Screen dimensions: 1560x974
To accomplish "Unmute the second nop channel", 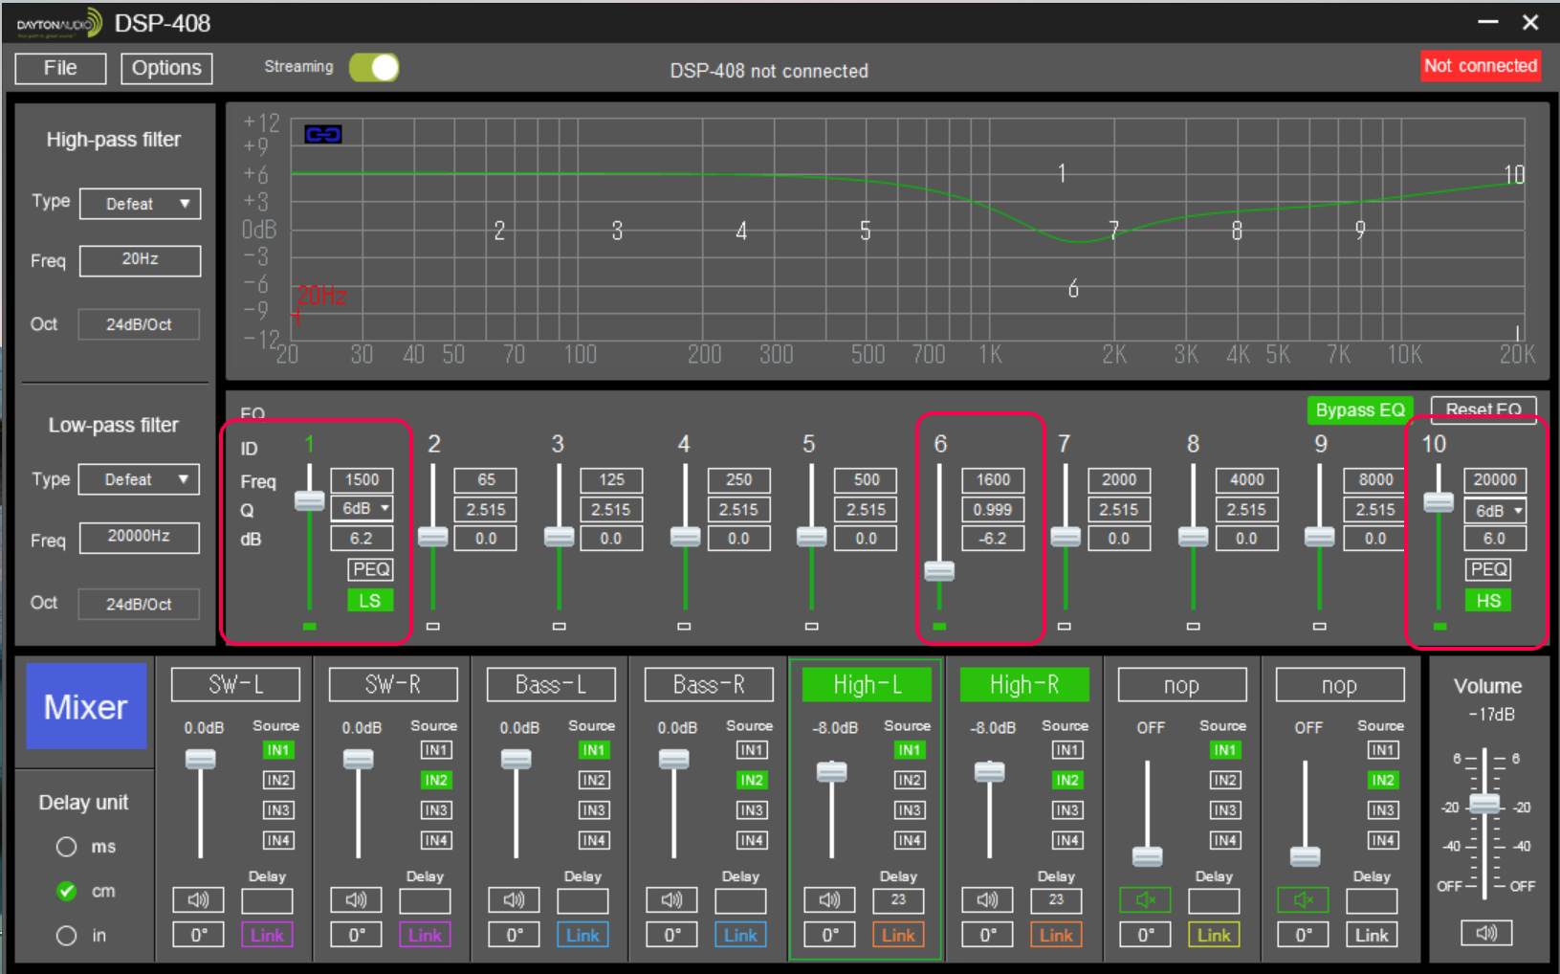I will click(x=1303, y=900).
